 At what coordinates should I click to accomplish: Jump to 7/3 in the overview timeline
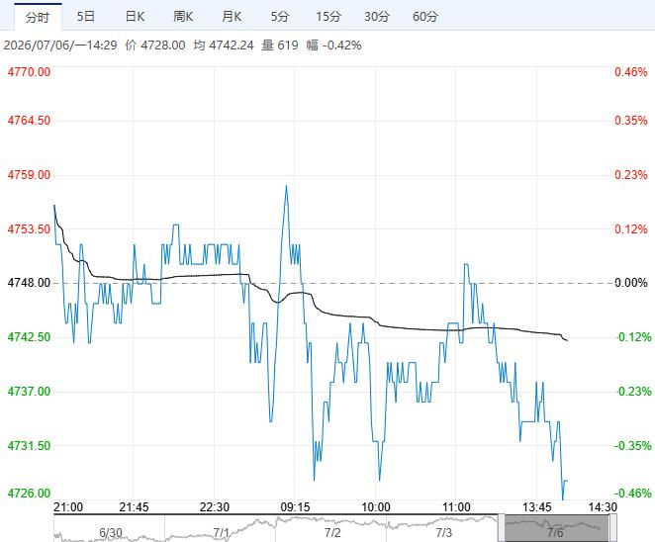point(443,533)
